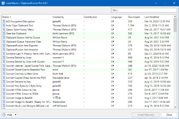Image resolution: width=179 pixels, height=119 pixels.
Task: Click the Combine Last N History Items icon
Action: (x=4, y=54)
